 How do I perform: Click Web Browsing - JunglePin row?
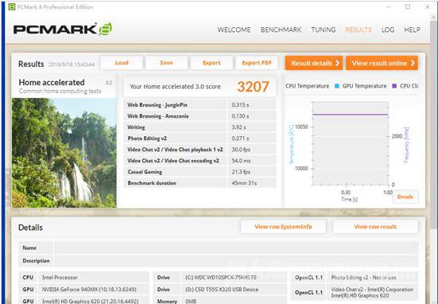[x=200, y=105]
